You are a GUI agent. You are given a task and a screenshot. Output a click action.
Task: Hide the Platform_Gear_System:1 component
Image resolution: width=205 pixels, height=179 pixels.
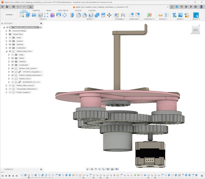point(13,68)
